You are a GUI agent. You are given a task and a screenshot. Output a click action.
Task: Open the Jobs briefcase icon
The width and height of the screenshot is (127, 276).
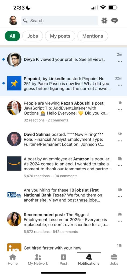pos(114,257)
